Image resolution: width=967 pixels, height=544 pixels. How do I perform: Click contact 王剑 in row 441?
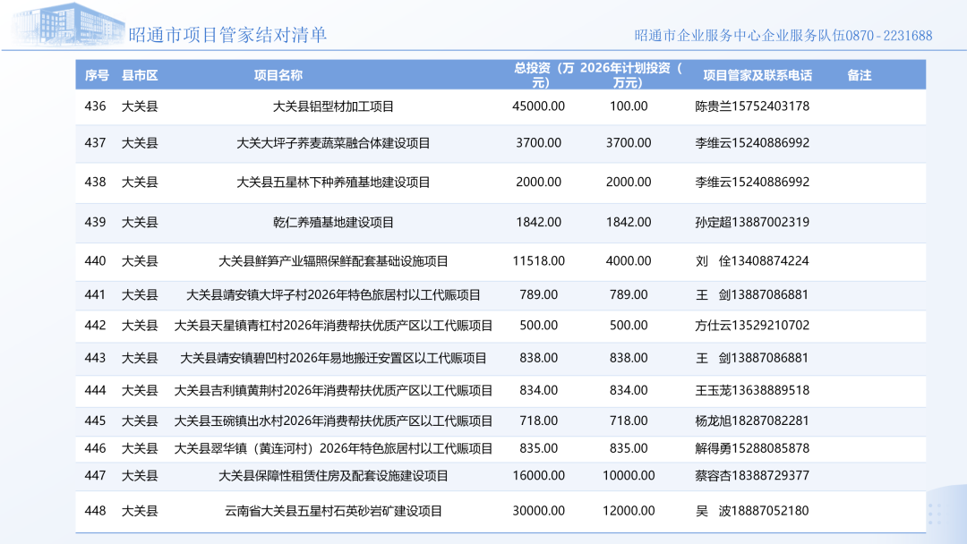752,294
